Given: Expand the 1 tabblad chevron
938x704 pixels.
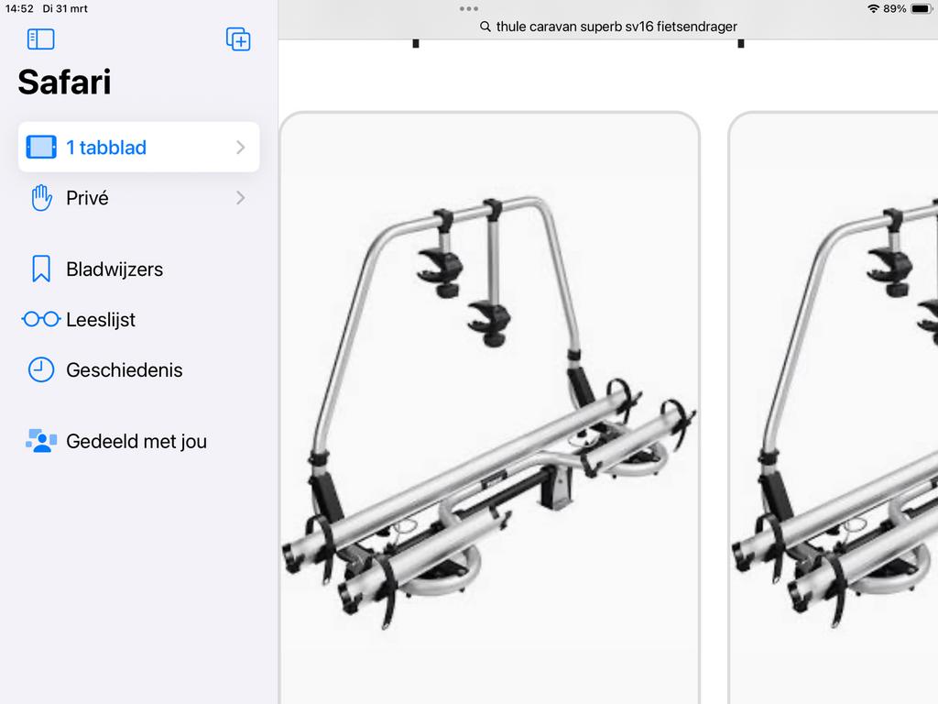Looking at the screenshot, I should [x=241, y=148].
